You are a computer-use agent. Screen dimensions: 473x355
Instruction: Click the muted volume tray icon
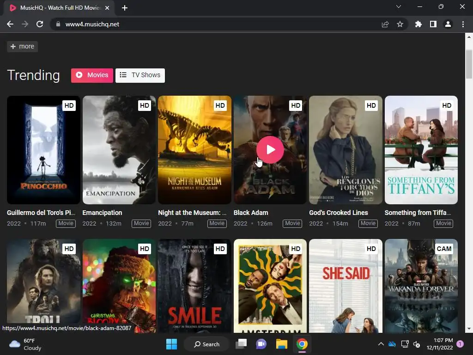pos(417,344)
